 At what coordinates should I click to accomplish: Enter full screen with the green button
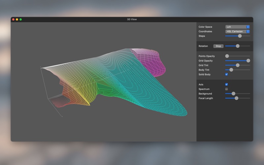point(21,19)
